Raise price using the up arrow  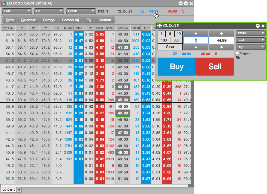click(222, 34)
